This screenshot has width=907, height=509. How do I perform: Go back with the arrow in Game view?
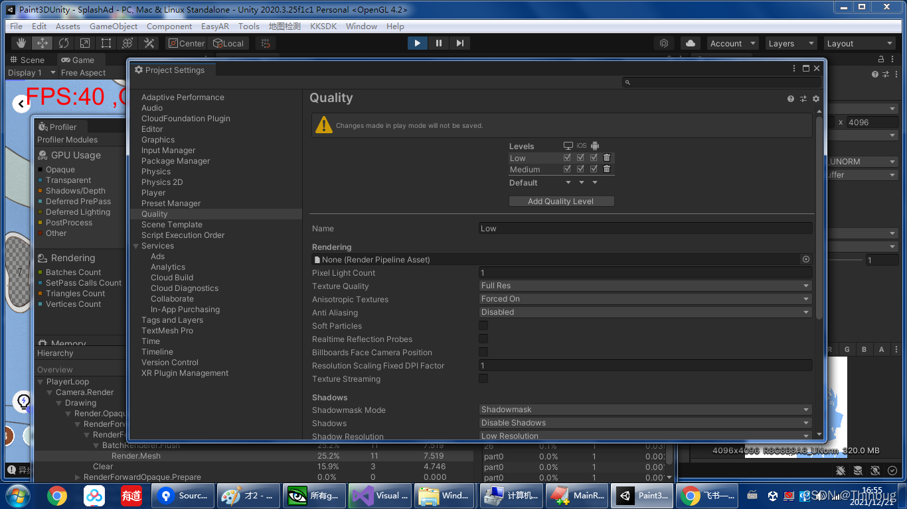tap(21, 103)
